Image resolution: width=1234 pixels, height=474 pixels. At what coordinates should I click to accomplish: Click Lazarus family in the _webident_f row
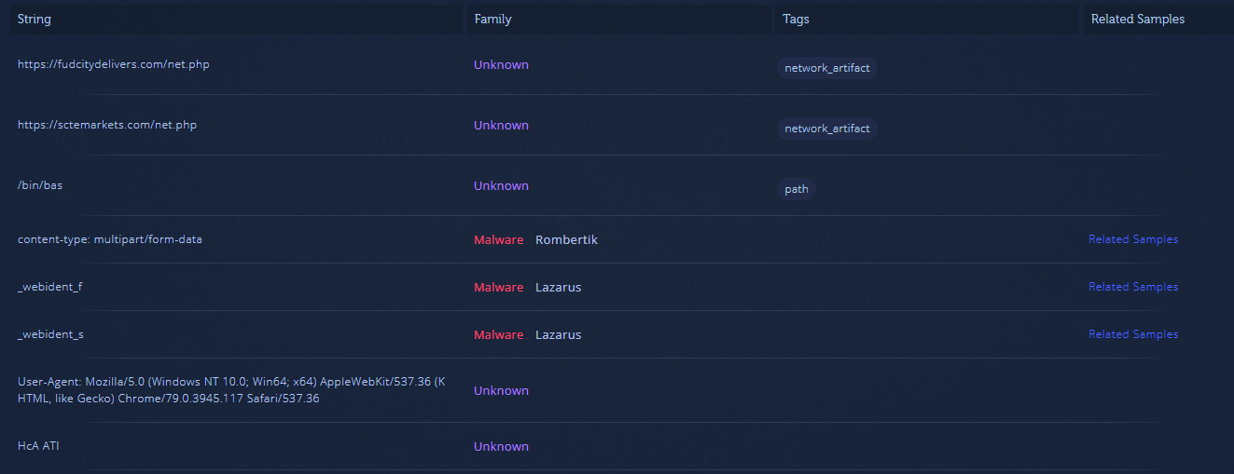coord(558,288)
